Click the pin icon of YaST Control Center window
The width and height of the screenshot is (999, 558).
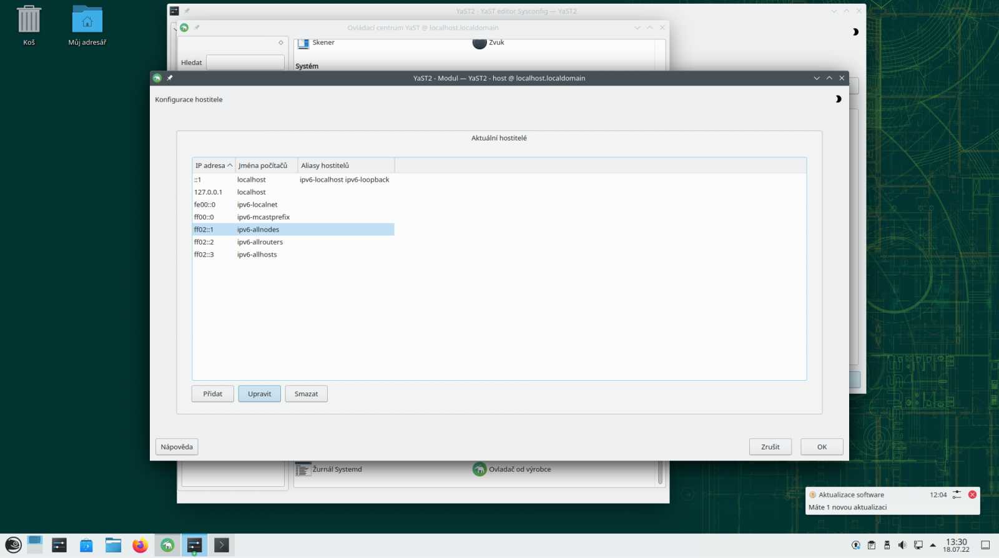(197, 27)
